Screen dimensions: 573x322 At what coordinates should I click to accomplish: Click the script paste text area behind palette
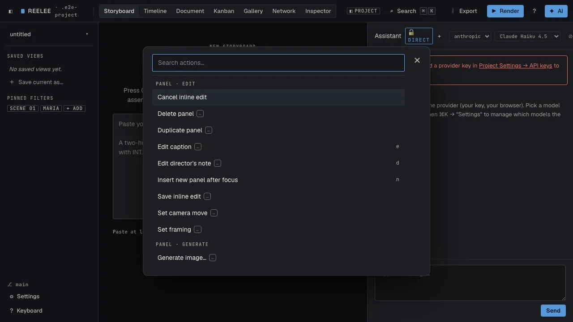(x=128, y=167)
